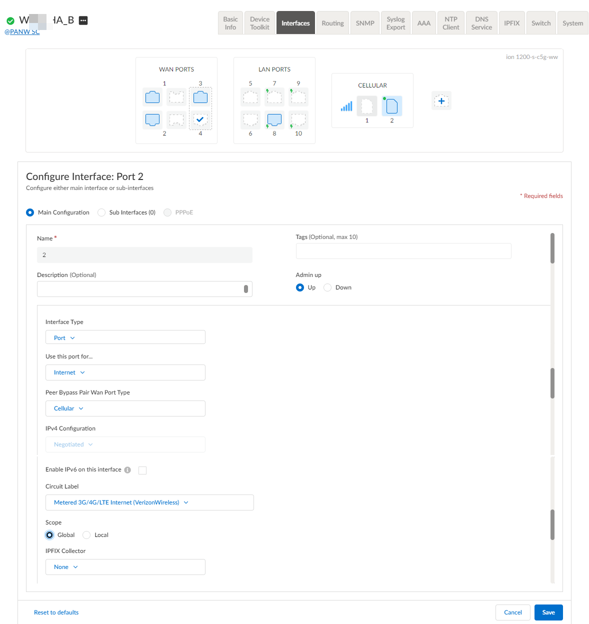Screen dimensions: 589x624
Task: Open Peer Bypass Pair Wan Port Type dropdown
Action: [125, 408]
